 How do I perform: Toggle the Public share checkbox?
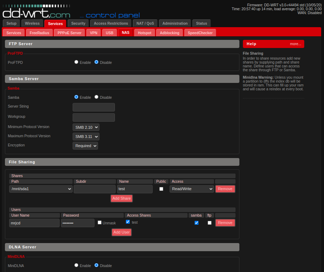[161, 189]
